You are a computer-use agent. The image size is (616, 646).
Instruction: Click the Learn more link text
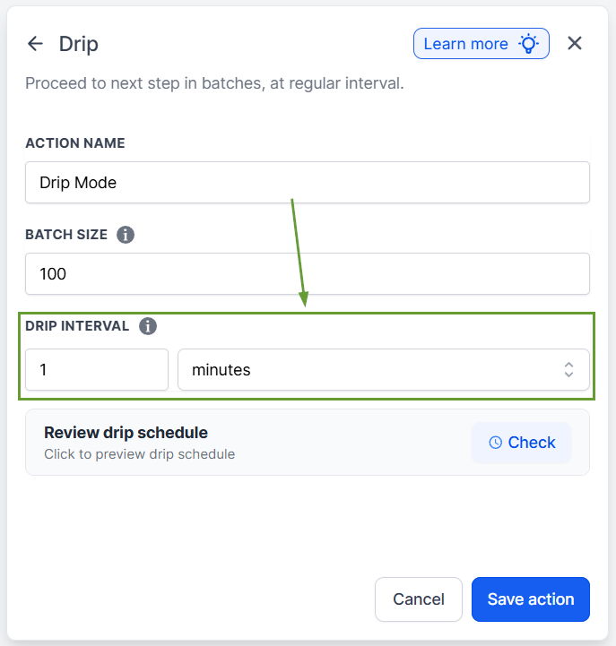465,44
